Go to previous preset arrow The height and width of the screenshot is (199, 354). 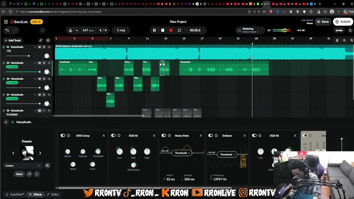[x=13, y=153]
